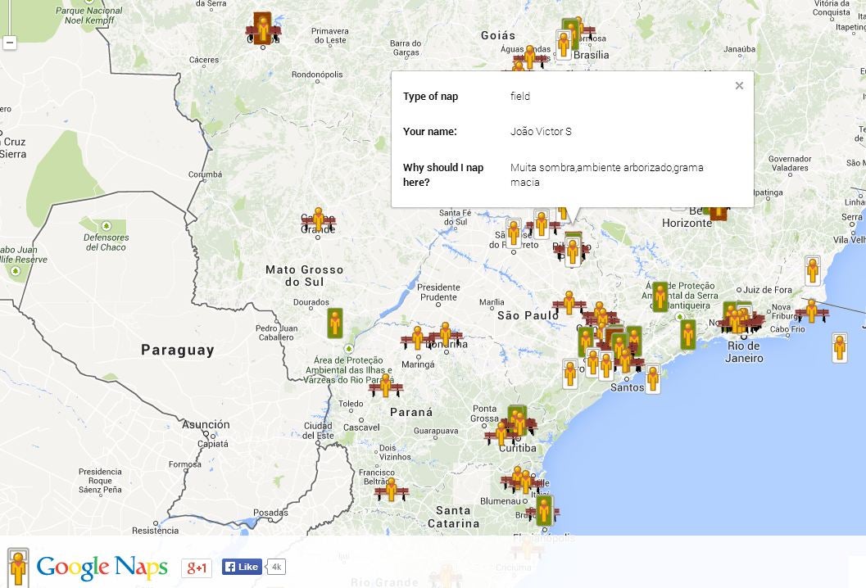This screenshot has height=588, width=866.
Task: Open the nap marker at Campo Grande
Action: point(319,219)
